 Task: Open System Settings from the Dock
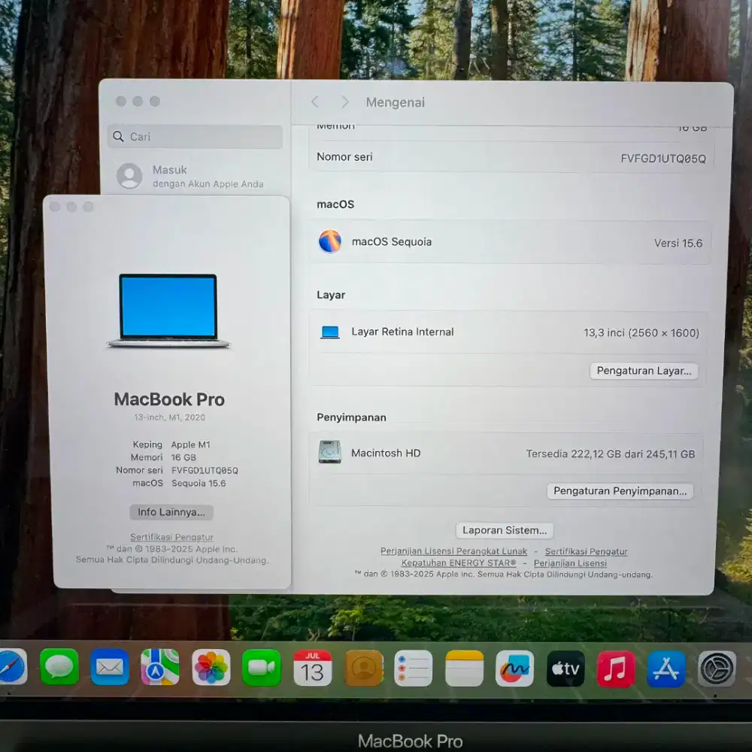pyautogui.click(x=717, y=669)
